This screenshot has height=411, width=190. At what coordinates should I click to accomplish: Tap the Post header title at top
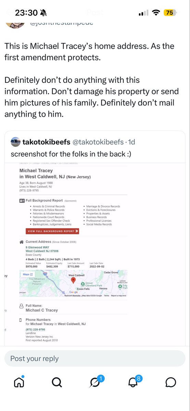pyautogui.click(x=95, y=13)
